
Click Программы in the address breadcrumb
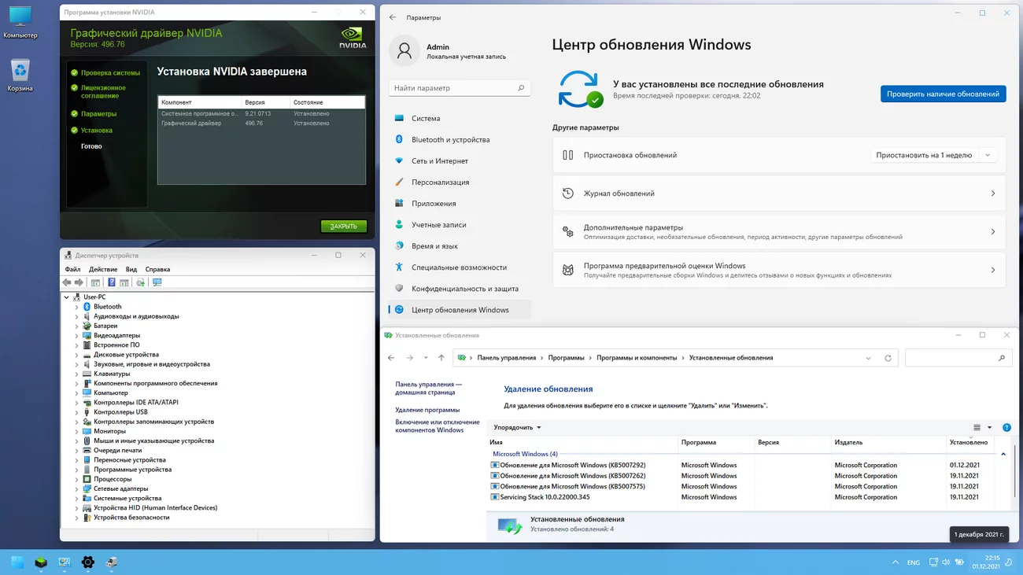pyautogui.click(x=567, y=358)
